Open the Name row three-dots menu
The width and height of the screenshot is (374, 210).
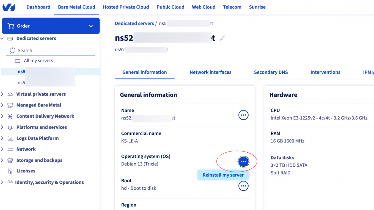coord(243,115)
